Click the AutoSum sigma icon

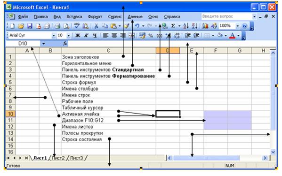[x=173, y=26]
